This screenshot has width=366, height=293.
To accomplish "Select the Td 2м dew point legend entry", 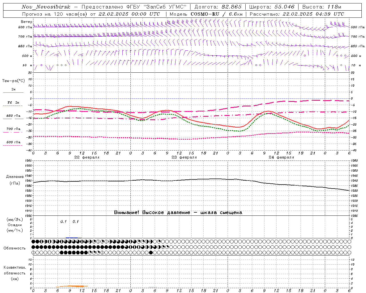I will tap(13, 103).
